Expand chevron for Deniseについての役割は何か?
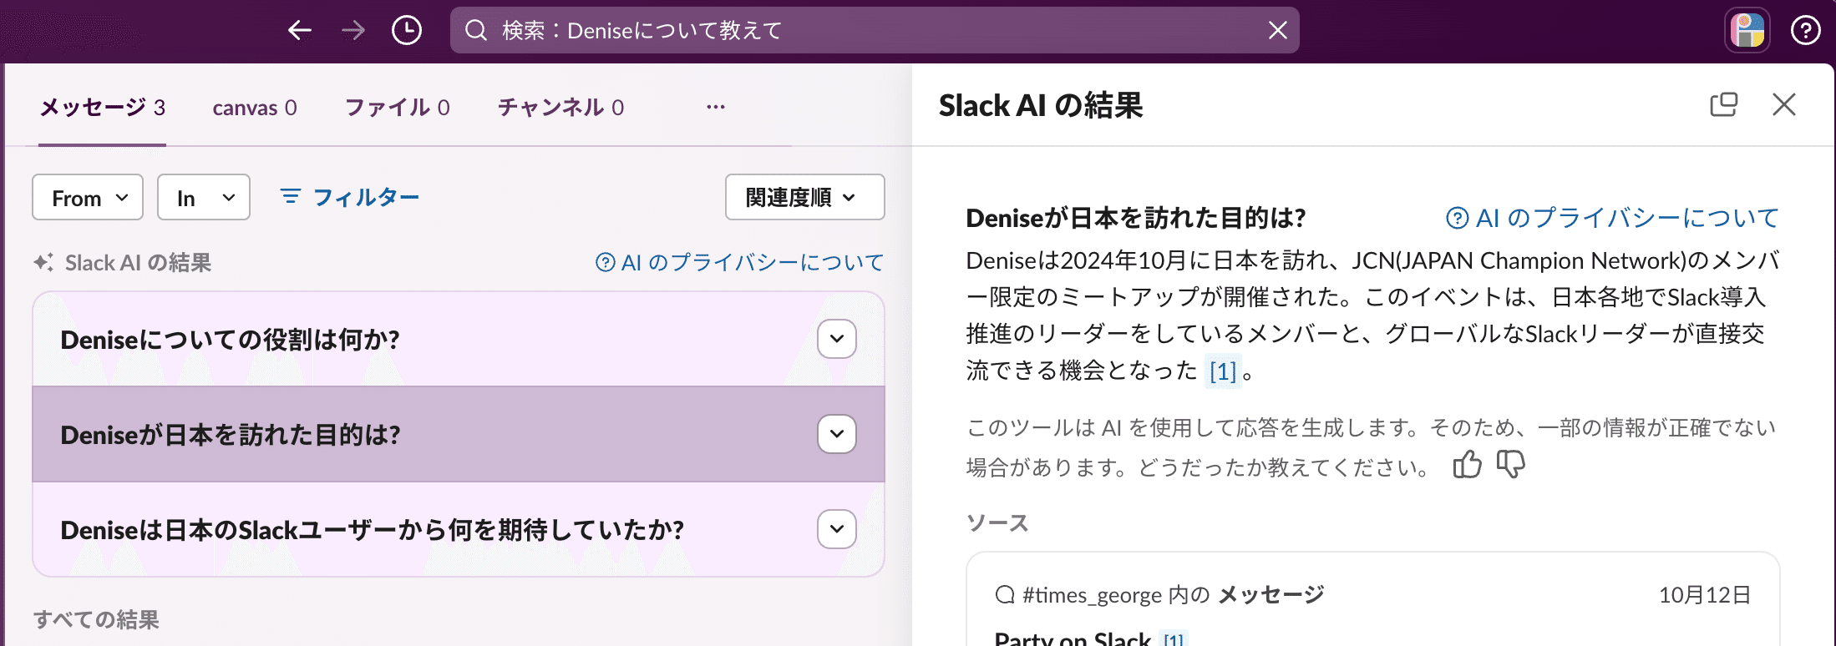Image resolution: width=1836 pixels, height=646 pixels. pos(837,339)
